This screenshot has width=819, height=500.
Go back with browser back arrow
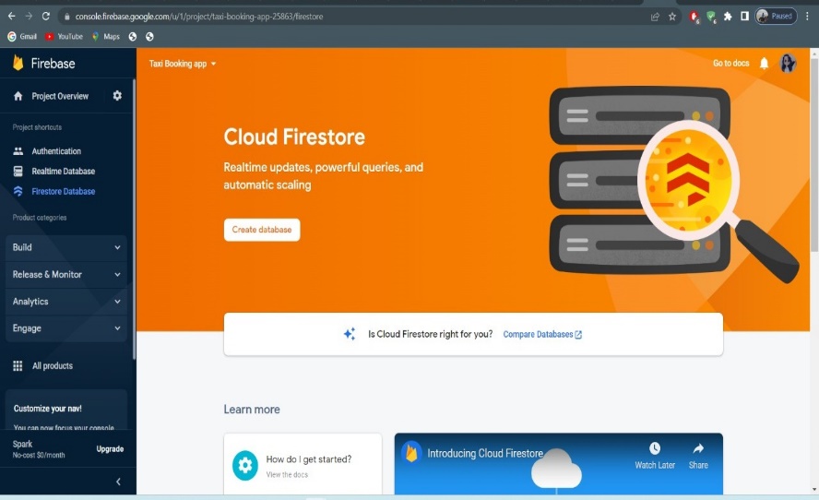point(11,17)
